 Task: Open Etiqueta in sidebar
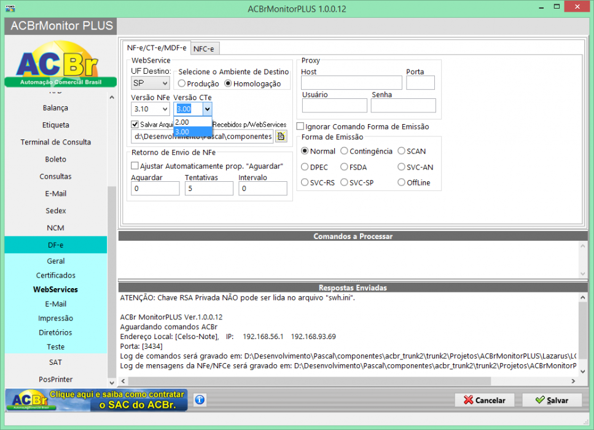pos(56,125)
